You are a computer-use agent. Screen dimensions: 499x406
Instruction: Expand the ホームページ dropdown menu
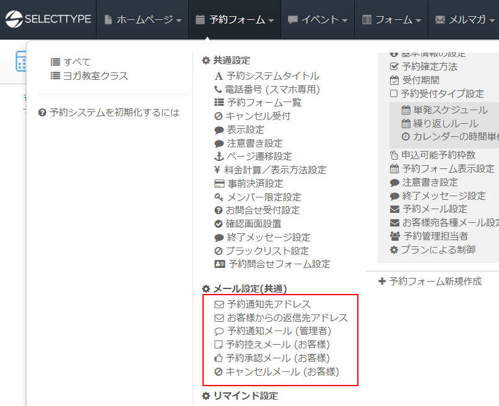142,20
